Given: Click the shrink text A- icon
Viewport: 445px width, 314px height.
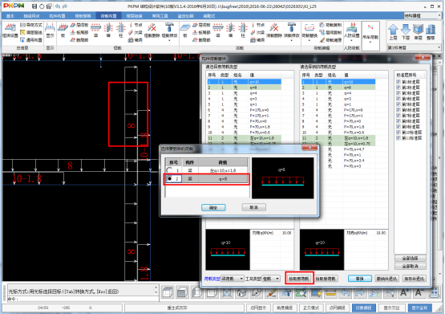Looking at the screenshot, I should tap(419, 292).
